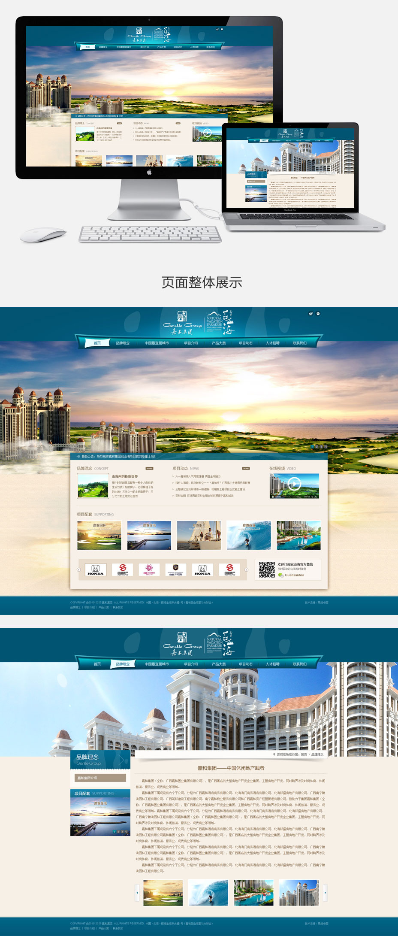Open 品牌理念 tab on home page navigation
The image size is (398, 936).
point(123,343)
